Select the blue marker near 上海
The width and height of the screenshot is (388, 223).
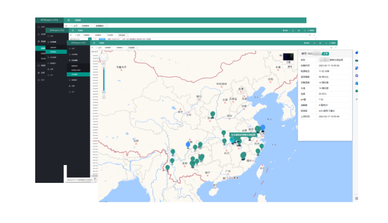point(263,128)
